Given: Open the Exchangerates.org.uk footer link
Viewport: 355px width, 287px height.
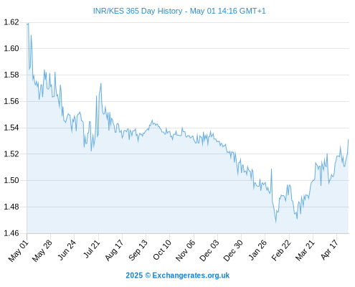Looking at the screenshot, I should [177, 276].
